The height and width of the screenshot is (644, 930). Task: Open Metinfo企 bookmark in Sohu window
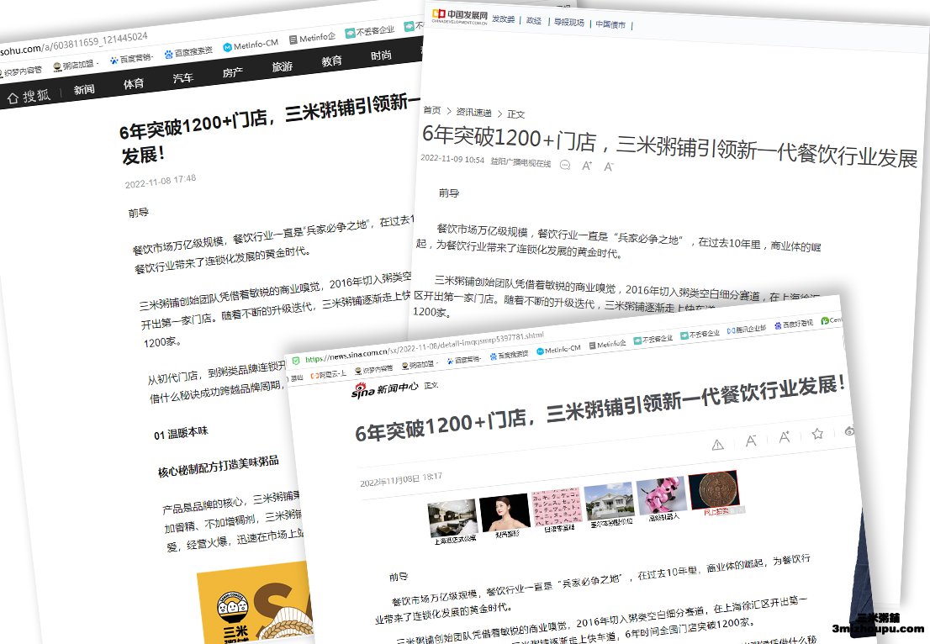312,39
